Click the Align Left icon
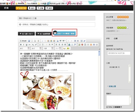135x112 pixels. (56, 45)
